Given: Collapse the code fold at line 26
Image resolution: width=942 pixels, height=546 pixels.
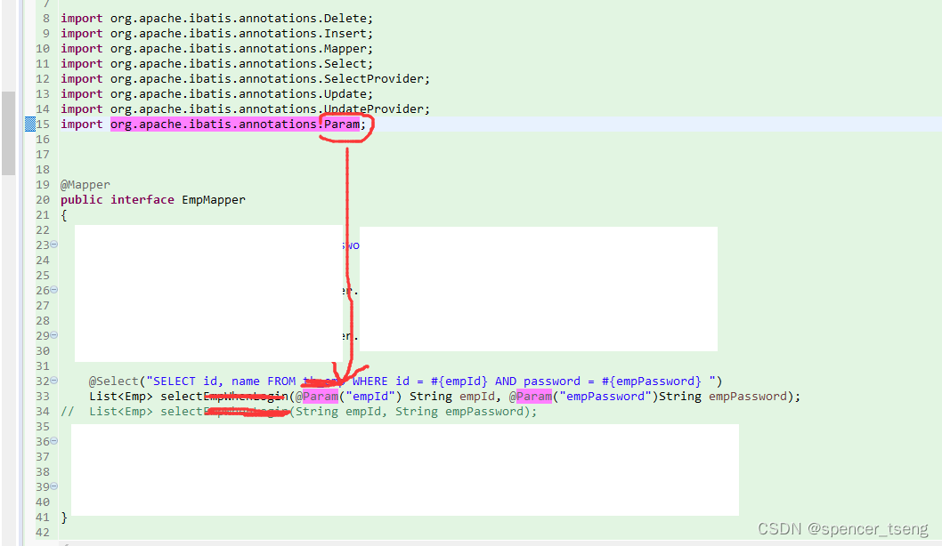Looking at the screenshot, I should coord(53,290).
